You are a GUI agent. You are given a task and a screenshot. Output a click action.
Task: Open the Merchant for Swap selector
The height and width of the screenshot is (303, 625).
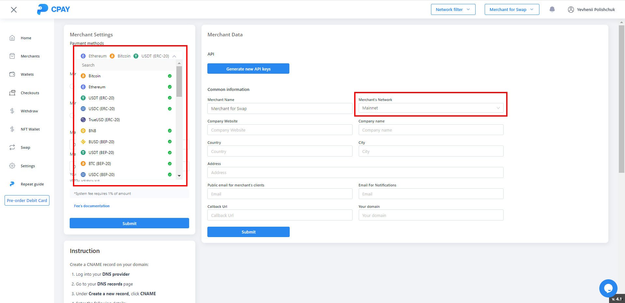click(x=511, y=9)
